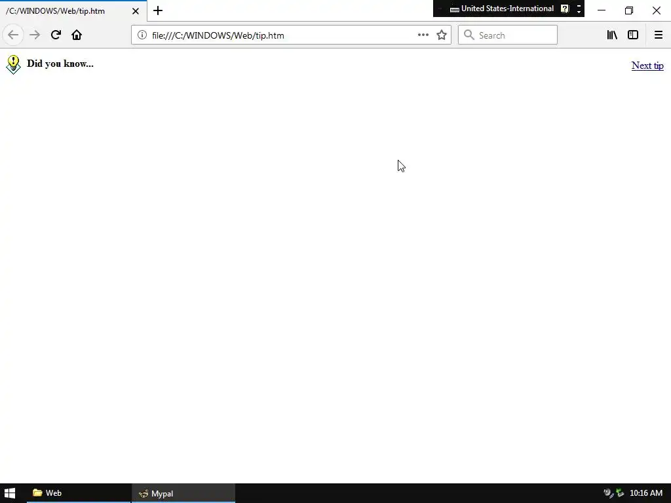This screenshot has height=503, width=671.
Task: Open a new tab with plus button
Action: coord(158,10)
